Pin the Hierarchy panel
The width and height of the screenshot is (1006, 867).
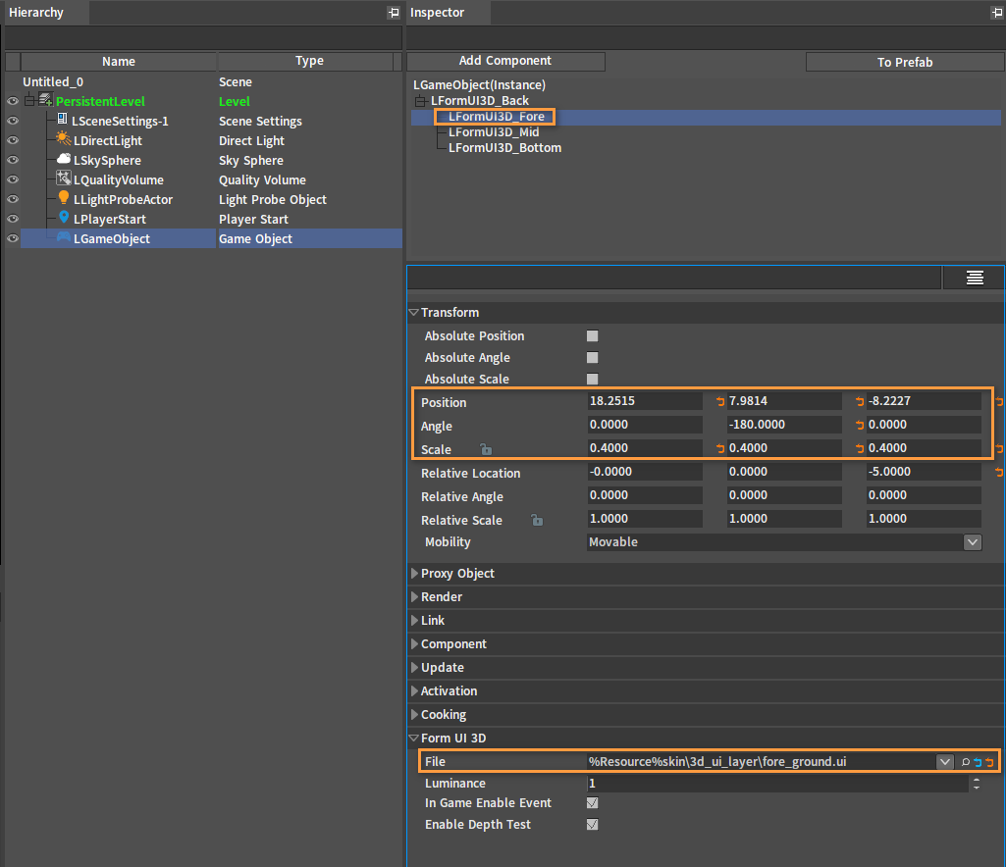click(x=394, y=12)
